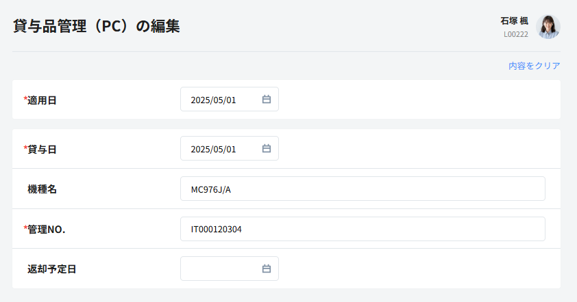Click the 返却予定日 field label

(x=51, y=269)
